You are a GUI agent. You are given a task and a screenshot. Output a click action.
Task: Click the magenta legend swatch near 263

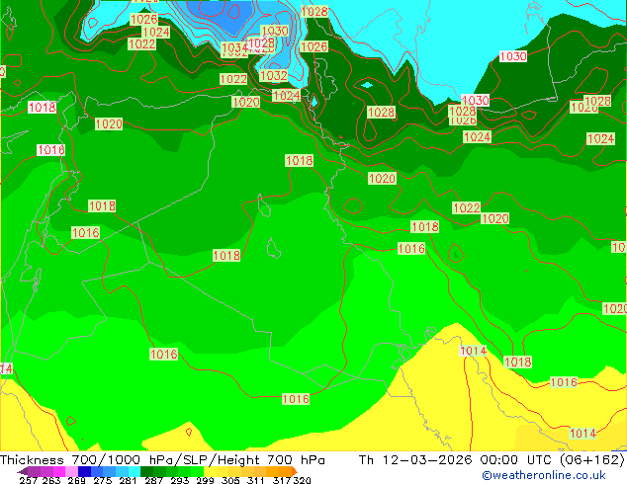(58, 471)
